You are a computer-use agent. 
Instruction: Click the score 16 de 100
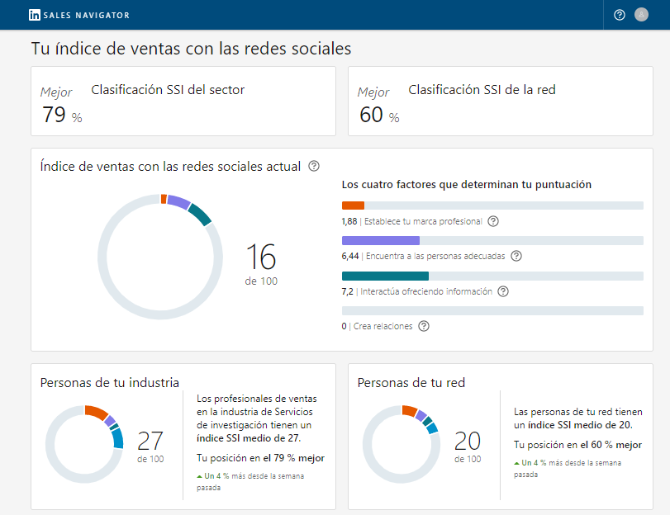[x=261, y=262]
